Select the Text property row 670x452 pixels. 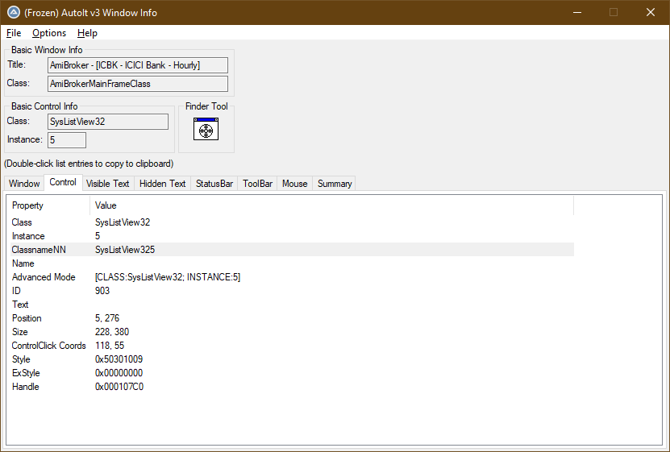point(292,305)
